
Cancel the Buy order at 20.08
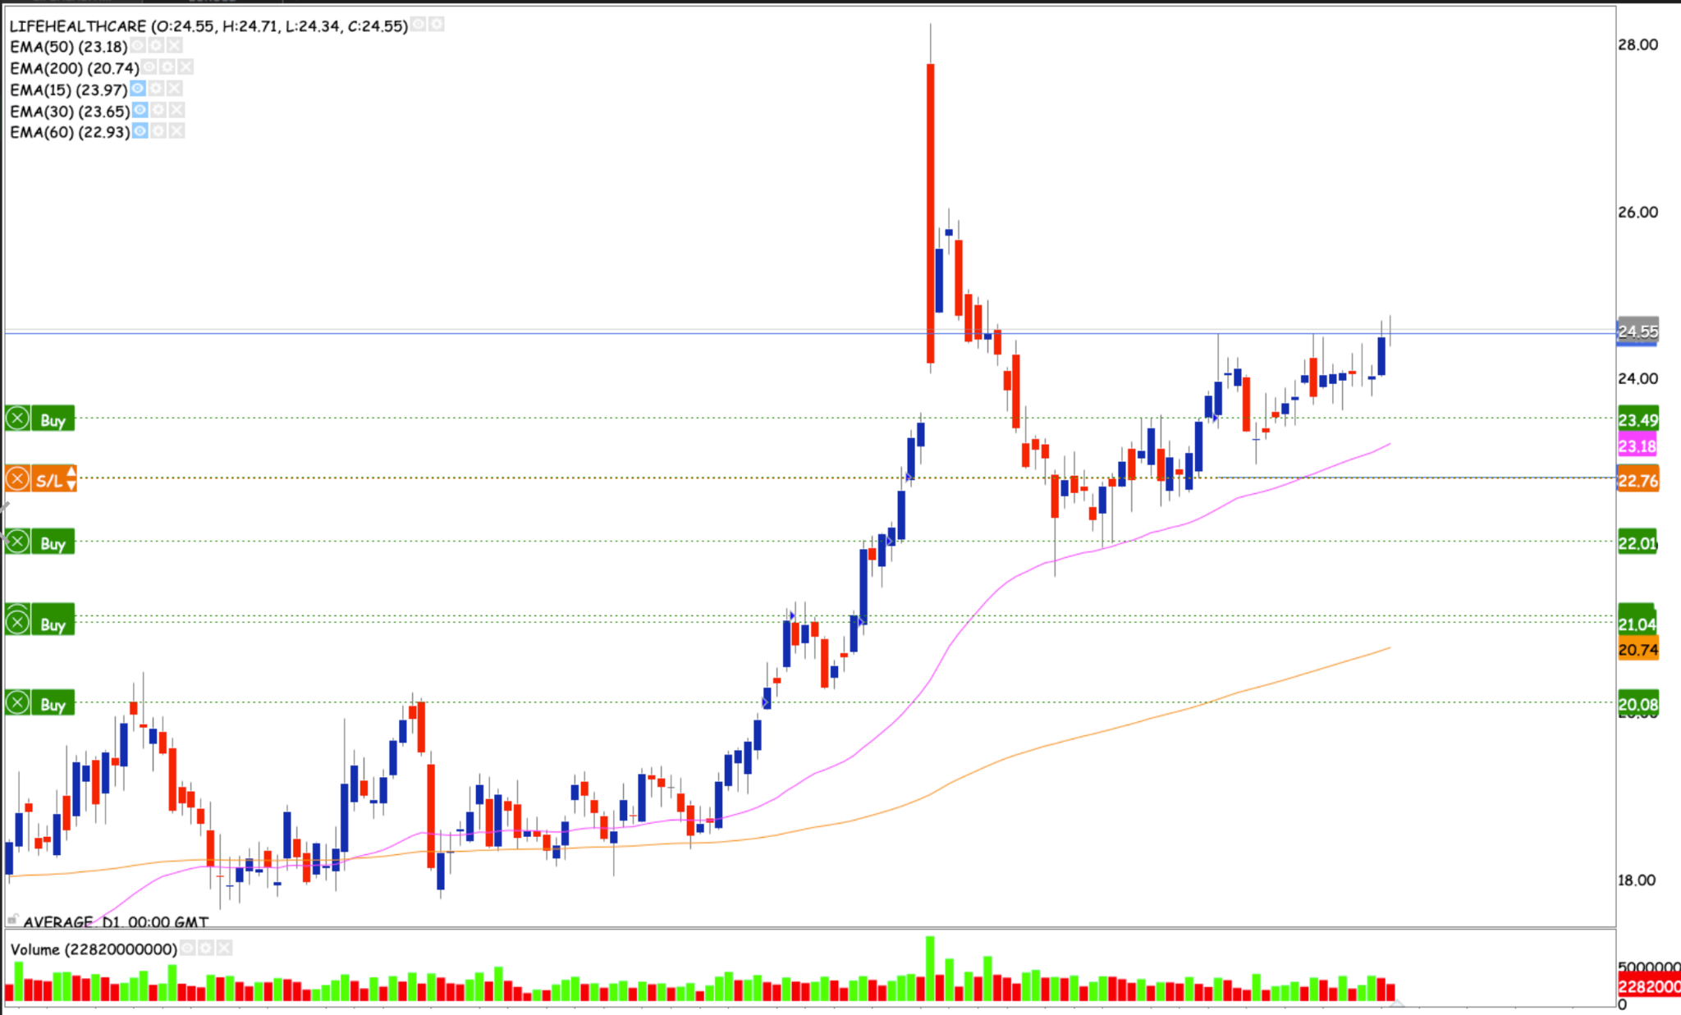pyautogui.click(x=17, y=703)
